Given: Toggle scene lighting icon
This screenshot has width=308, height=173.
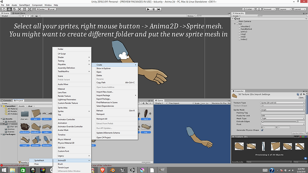Looking at the screenshot, I should pyautogui.click(x=28, y=16).
